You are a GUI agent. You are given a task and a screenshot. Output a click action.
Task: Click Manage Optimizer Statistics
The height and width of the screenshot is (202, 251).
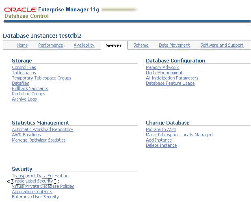(x=39, y=140)
